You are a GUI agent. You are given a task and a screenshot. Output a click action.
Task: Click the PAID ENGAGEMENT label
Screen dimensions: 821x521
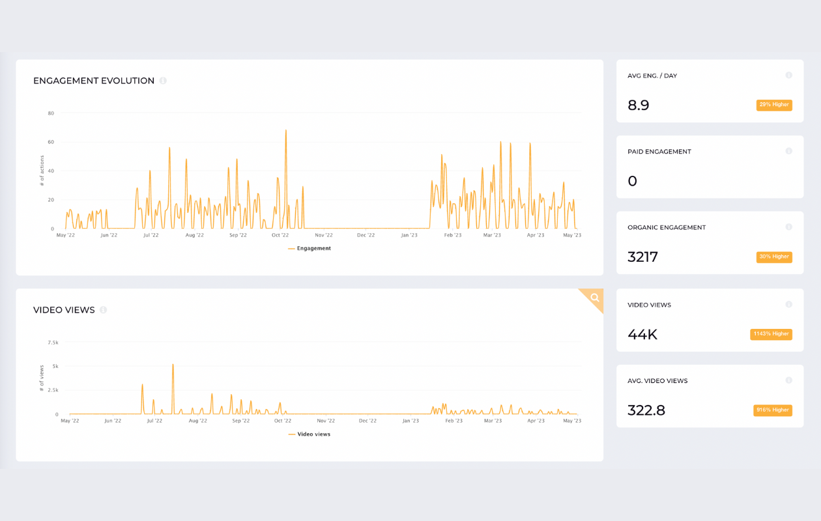coord(659,152)
